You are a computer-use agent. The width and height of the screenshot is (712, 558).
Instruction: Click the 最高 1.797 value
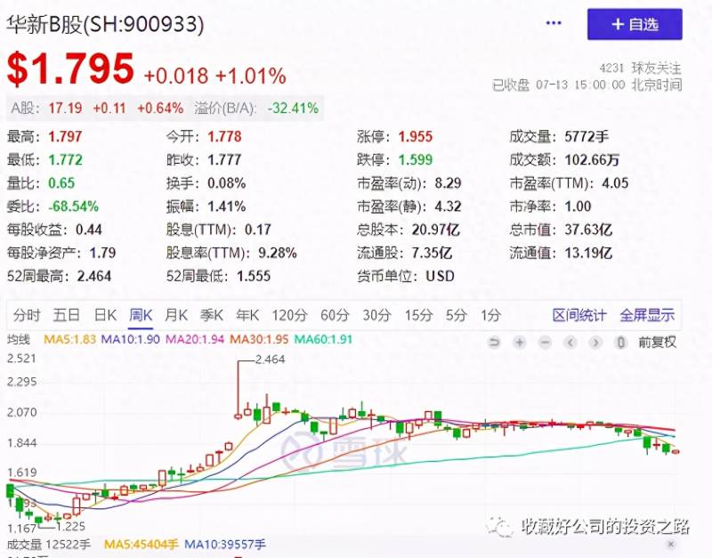coord(65,136)
